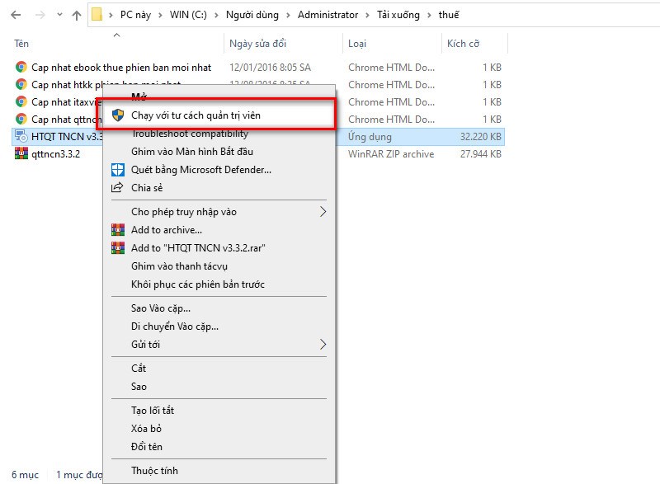Screen dimensions: 660x484
Task: Expand the Cho phép truy nhập vào submenu arrow
Action: pyautogui.click(x=323, y=212)
